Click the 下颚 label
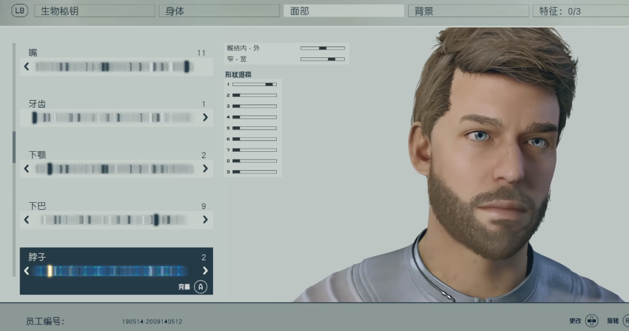The image size is (629, 331). [37, 155]
